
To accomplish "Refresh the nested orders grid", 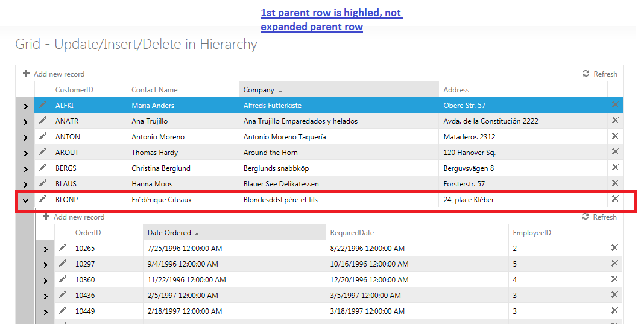I will 599,217.
